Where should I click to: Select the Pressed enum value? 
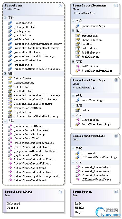13,208
